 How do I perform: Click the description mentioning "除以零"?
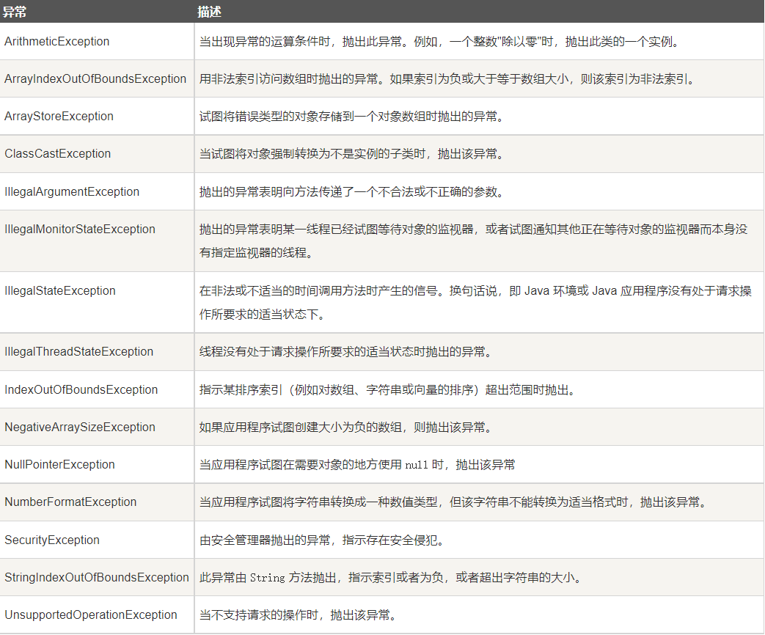[x=439, y=42]
